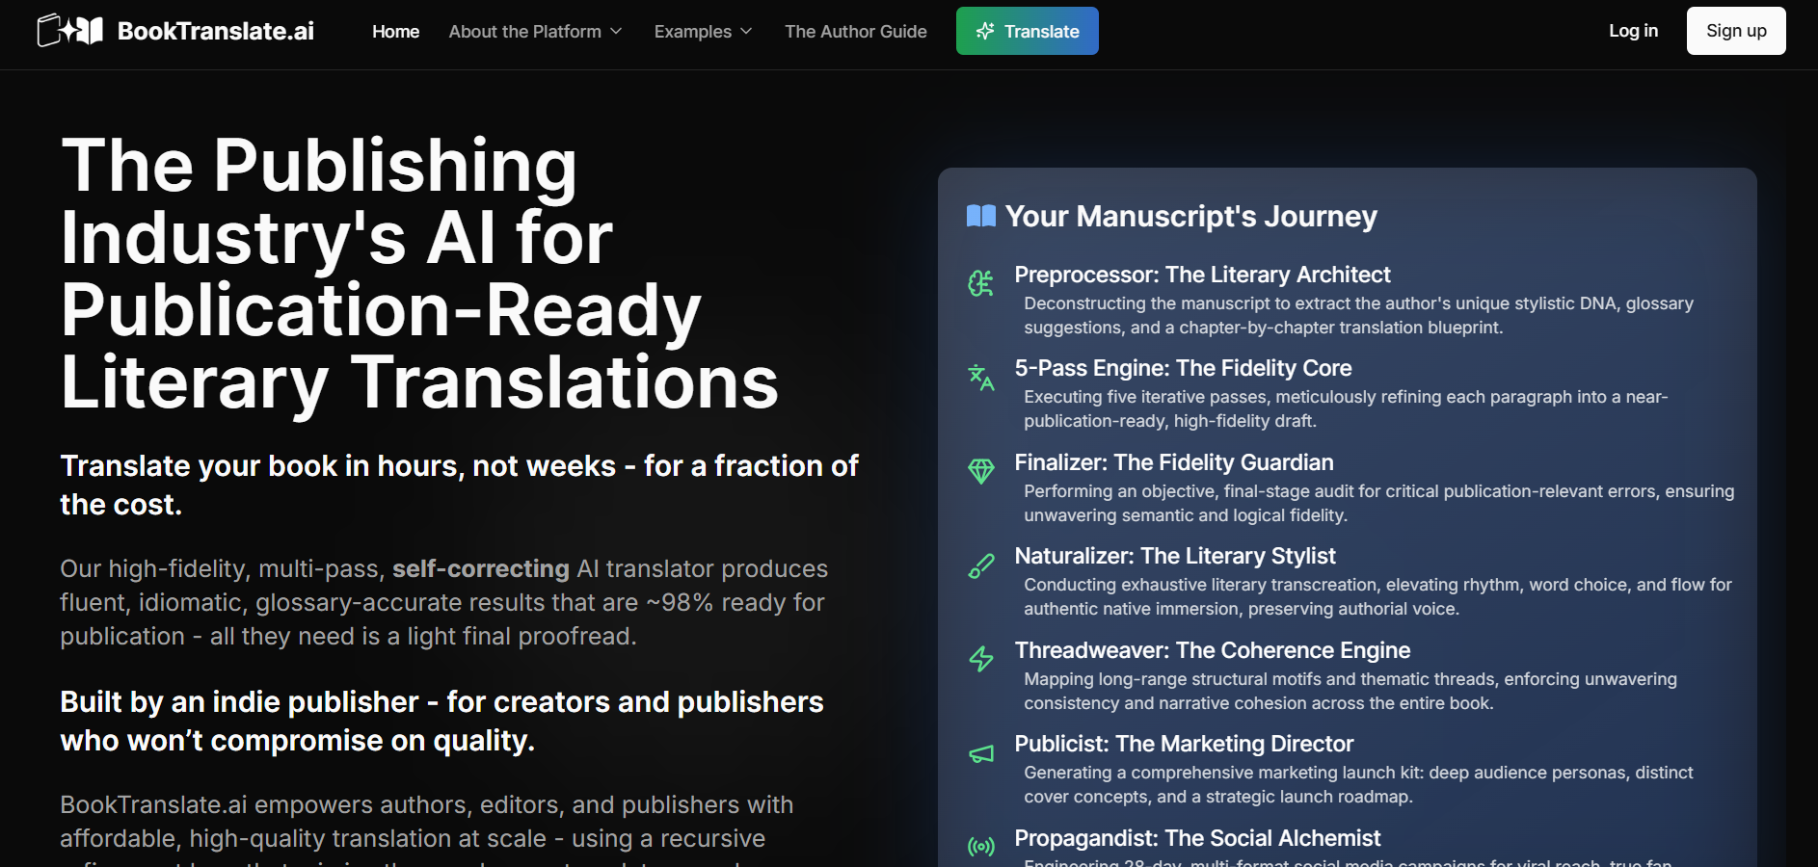Click paragraph starting 'BookTranslate.ai empowers authors'
1818x867 pixels.
(x=427, y=830)
